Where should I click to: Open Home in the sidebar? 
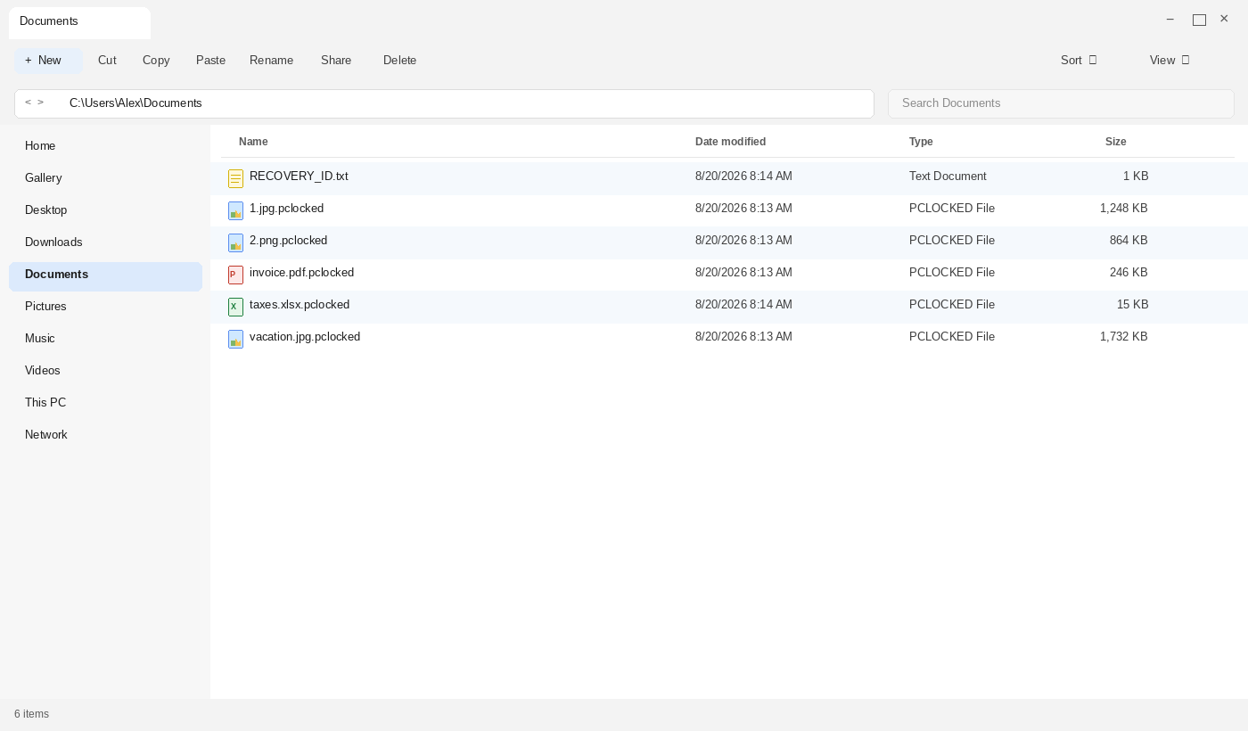pyautogui.click(x=105, y=146)
